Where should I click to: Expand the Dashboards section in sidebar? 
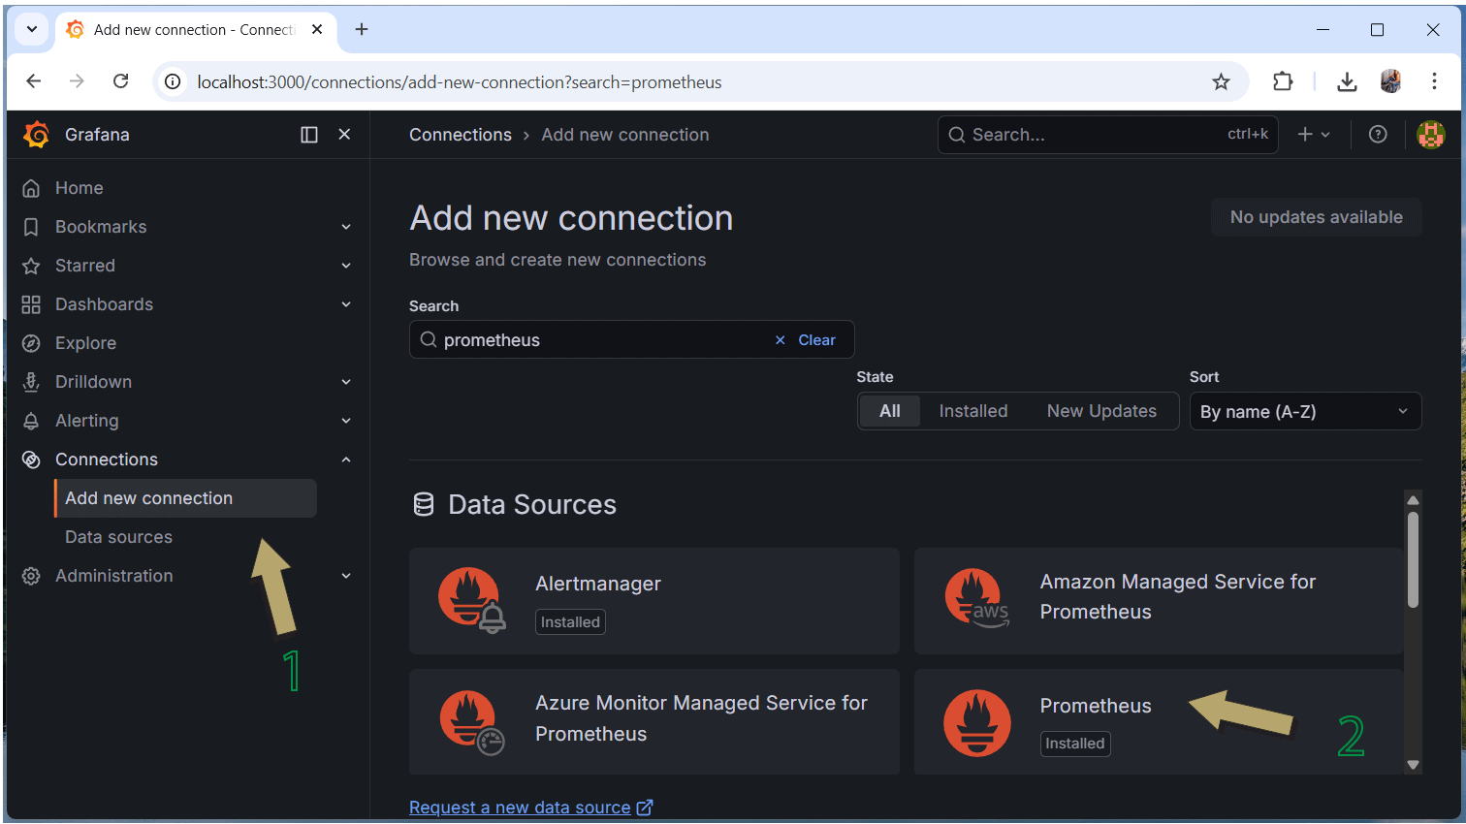point(346,303)
